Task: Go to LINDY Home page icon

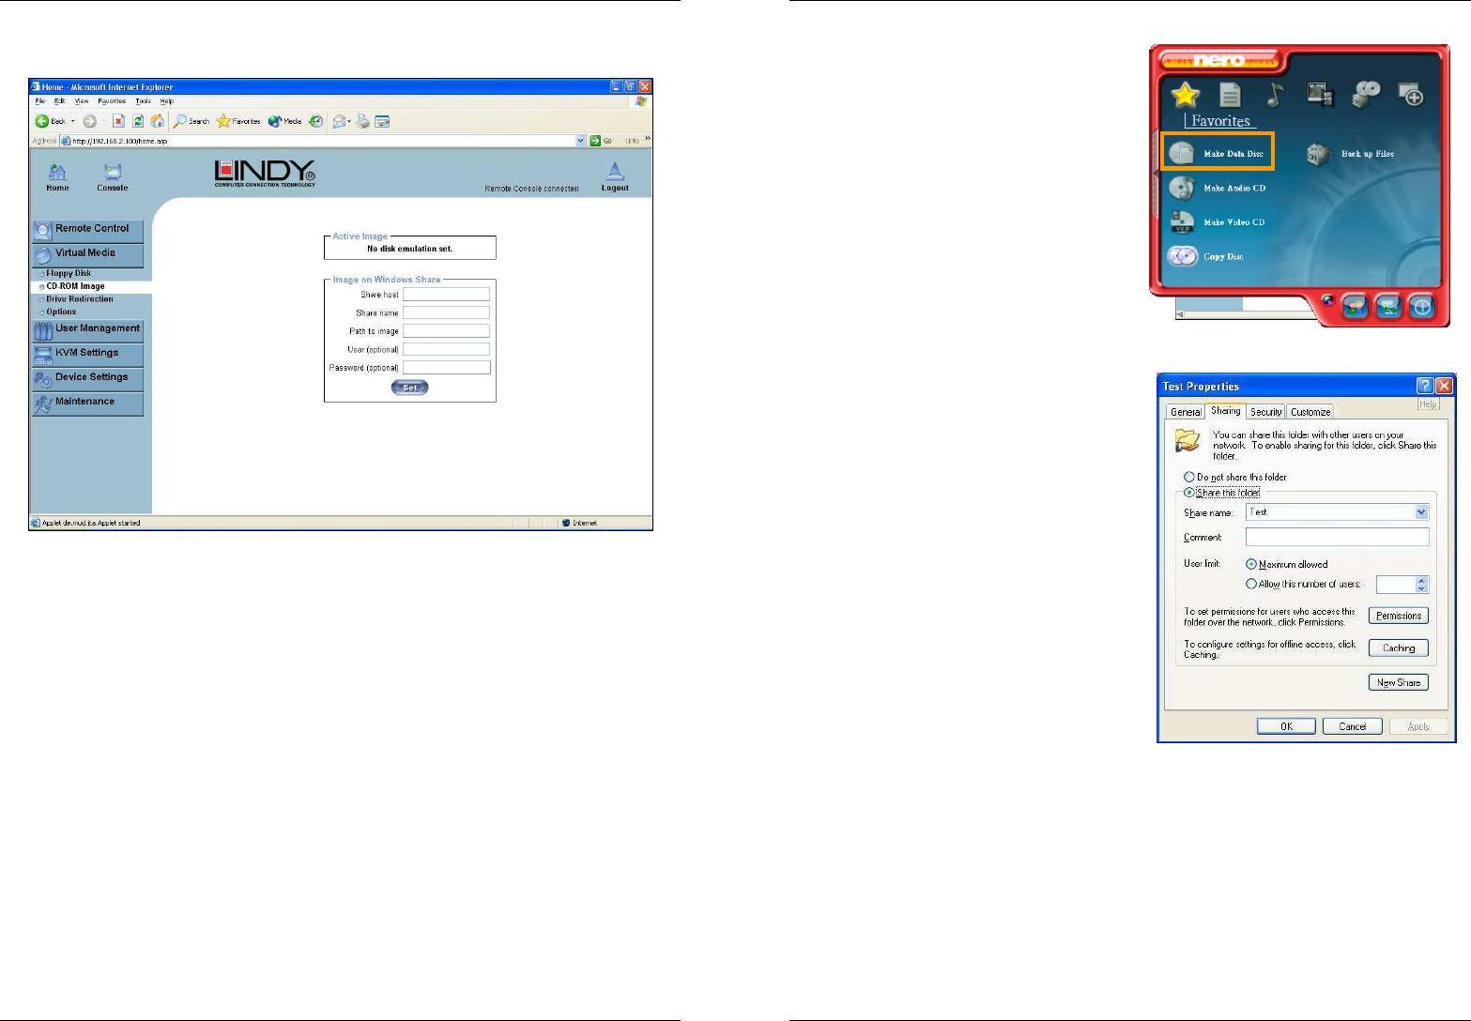Action: pyautogui.click(x=57, y=176)
